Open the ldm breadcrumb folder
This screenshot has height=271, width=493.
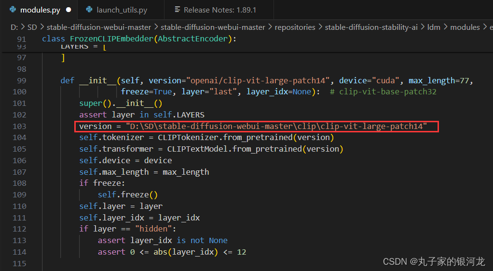(434, 27)
